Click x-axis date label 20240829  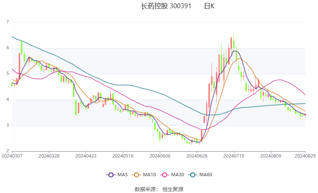pos(305,156)
